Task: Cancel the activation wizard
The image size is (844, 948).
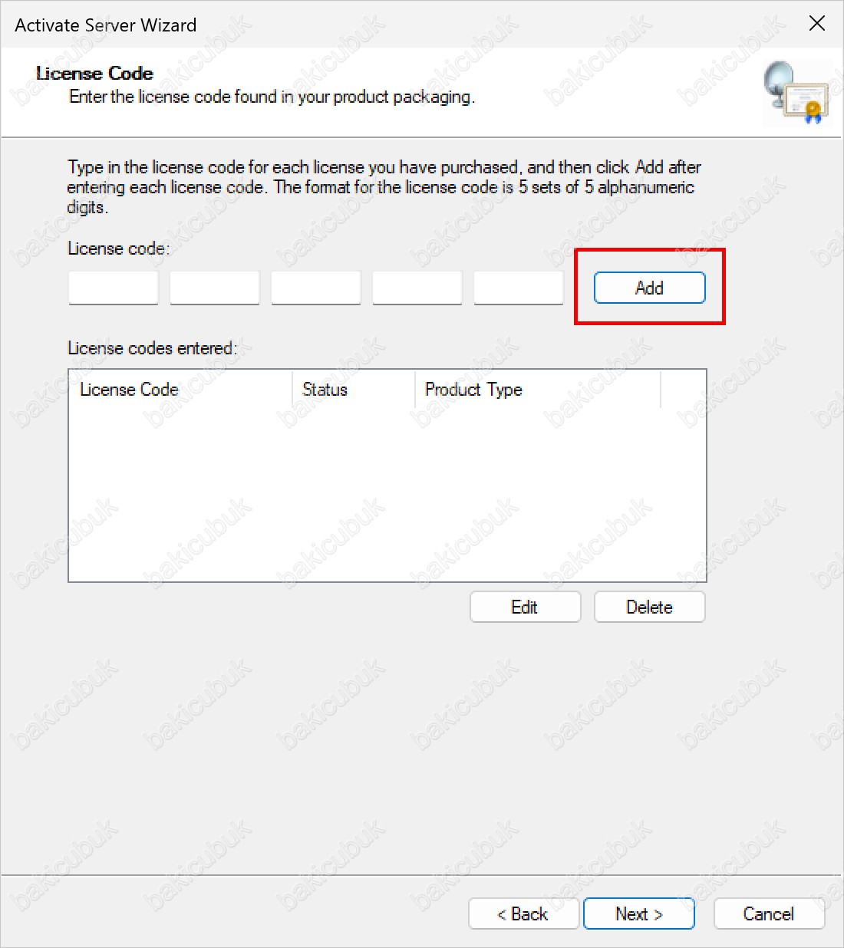Action: click(x=769, y=914)
